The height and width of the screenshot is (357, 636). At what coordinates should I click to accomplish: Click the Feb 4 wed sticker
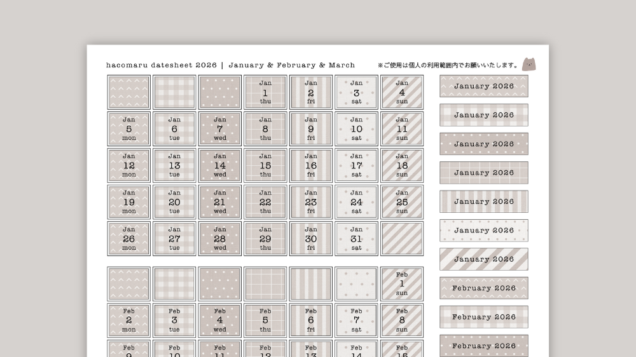[219, 320]
